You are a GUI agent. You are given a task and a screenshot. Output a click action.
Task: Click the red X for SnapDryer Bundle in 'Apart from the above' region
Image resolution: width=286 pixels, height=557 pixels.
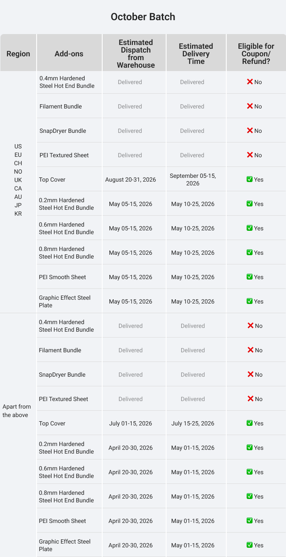click(x=250, y=375)
